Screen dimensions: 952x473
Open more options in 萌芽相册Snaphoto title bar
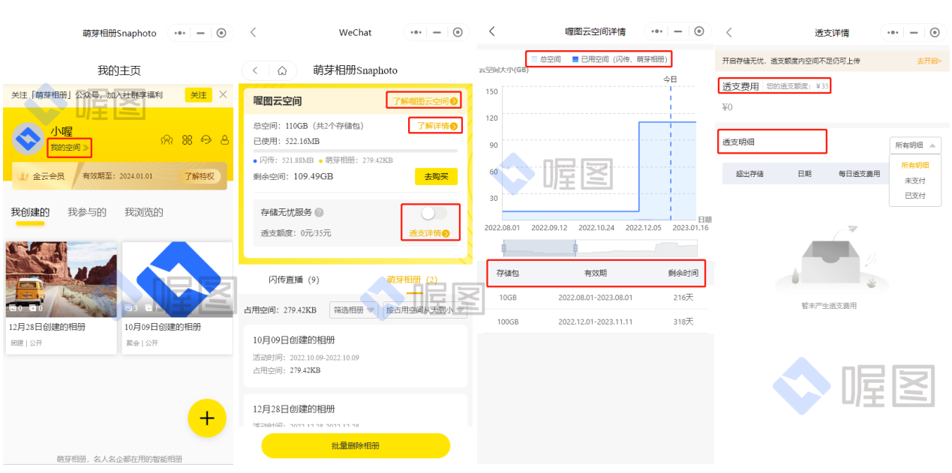pyautogui.click(x=179, y=33)
